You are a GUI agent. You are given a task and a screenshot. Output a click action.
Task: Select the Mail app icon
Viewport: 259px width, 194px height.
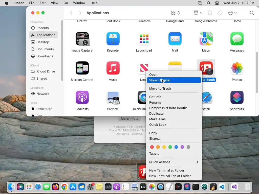click(x=175, y=39)
